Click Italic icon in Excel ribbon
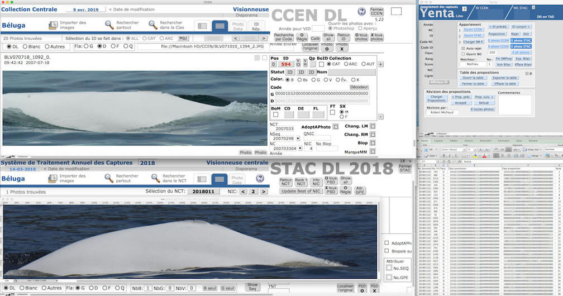The width and height of the screenshot is (563, 296). click(450, 156)
